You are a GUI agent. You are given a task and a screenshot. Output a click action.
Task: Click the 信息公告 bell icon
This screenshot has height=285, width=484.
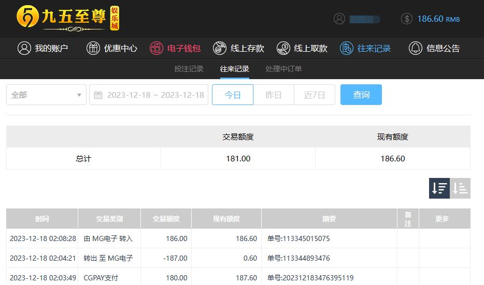[x=416, y=48]
